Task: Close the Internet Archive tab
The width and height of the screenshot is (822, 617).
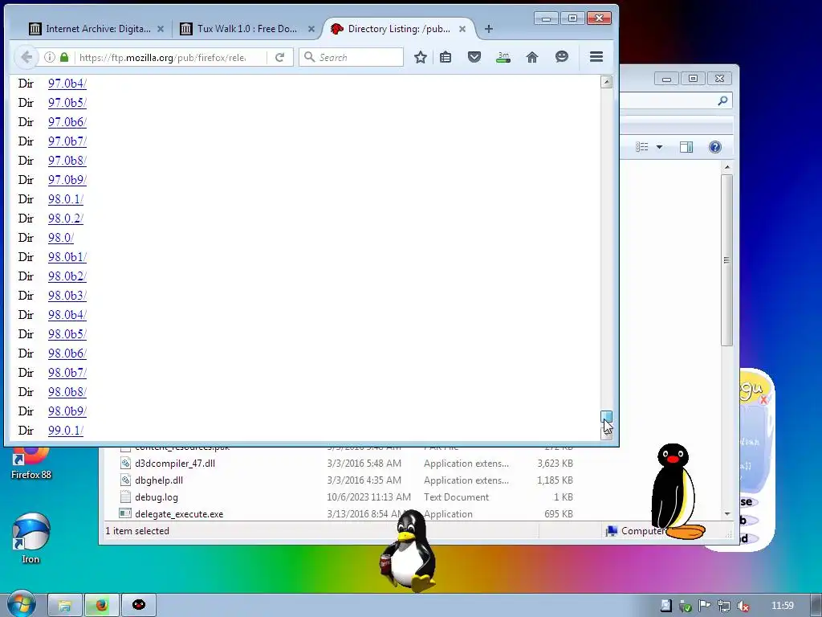Action: click(161, 30)
